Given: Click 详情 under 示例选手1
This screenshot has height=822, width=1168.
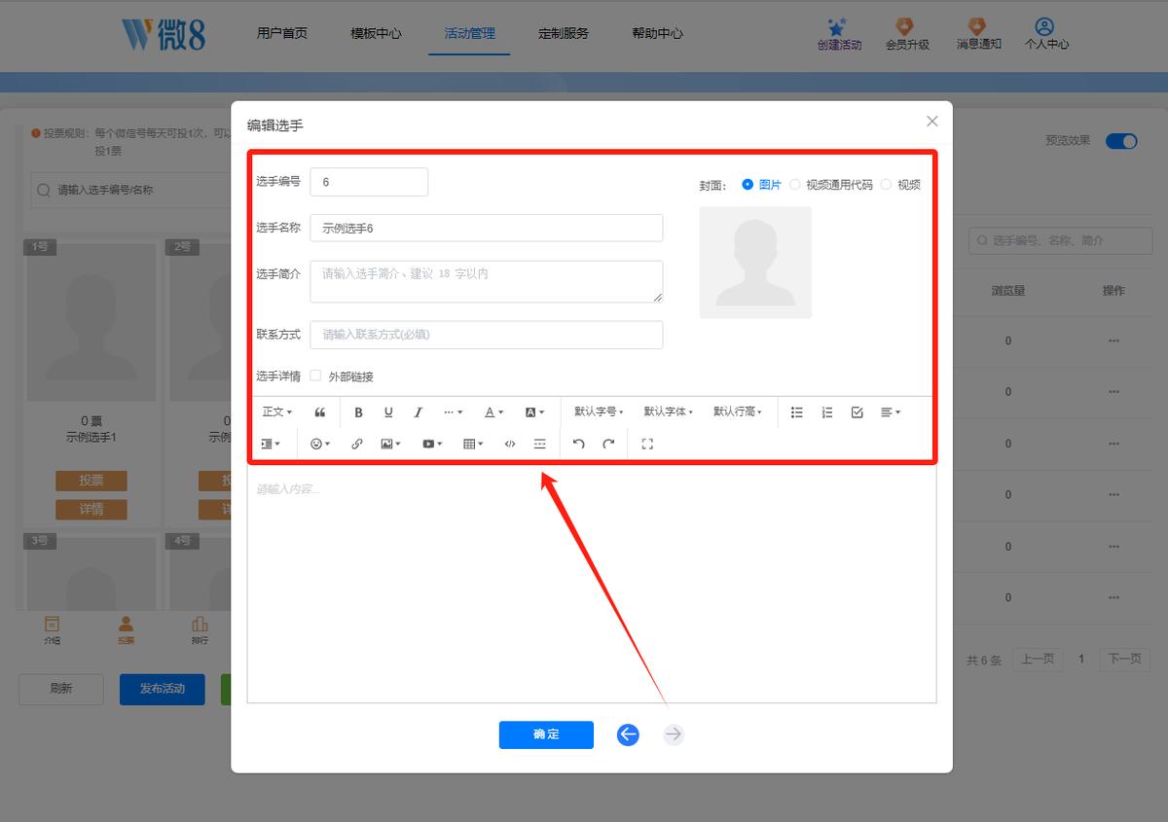Looking at the screenshot, I should [x=91, y=509].
